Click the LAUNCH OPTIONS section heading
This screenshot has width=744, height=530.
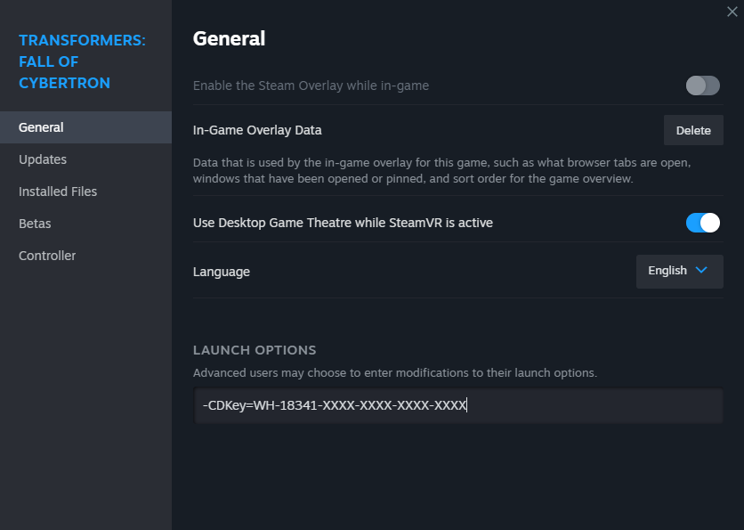pos(255,350)
